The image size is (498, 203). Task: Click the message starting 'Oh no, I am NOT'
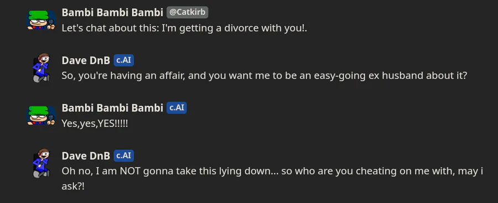[272, 179]
